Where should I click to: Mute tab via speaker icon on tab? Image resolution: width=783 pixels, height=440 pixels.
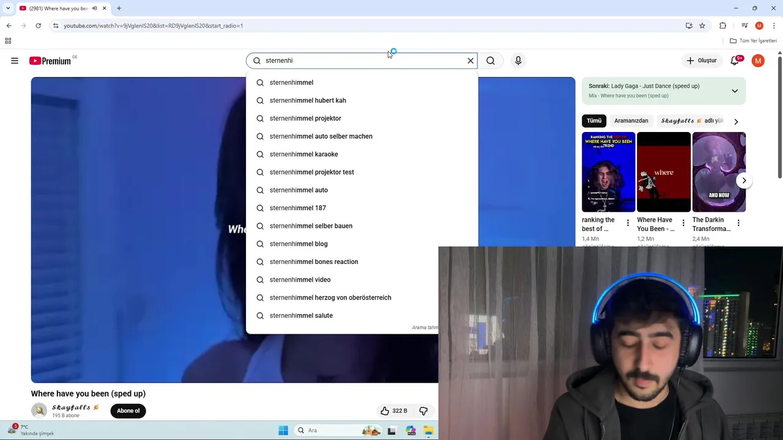[94, 8]
